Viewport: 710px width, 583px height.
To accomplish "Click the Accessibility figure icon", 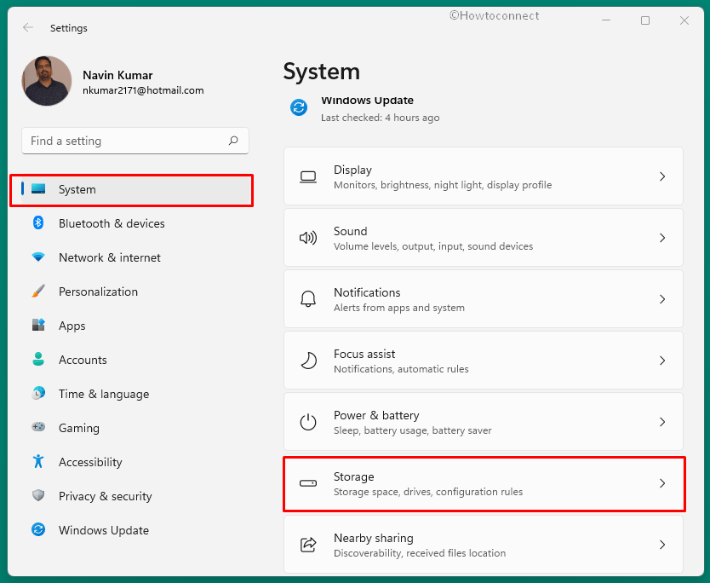I will (x=38, y=461).
